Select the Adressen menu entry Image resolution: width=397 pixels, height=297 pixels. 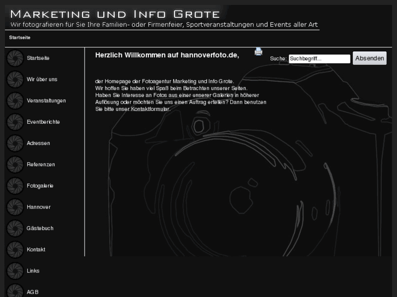pyautogui.click(x=38, y=143)
